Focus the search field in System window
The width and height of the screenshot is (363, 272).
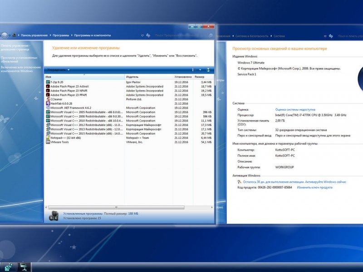pyautogui.click(x=349, y=36)
